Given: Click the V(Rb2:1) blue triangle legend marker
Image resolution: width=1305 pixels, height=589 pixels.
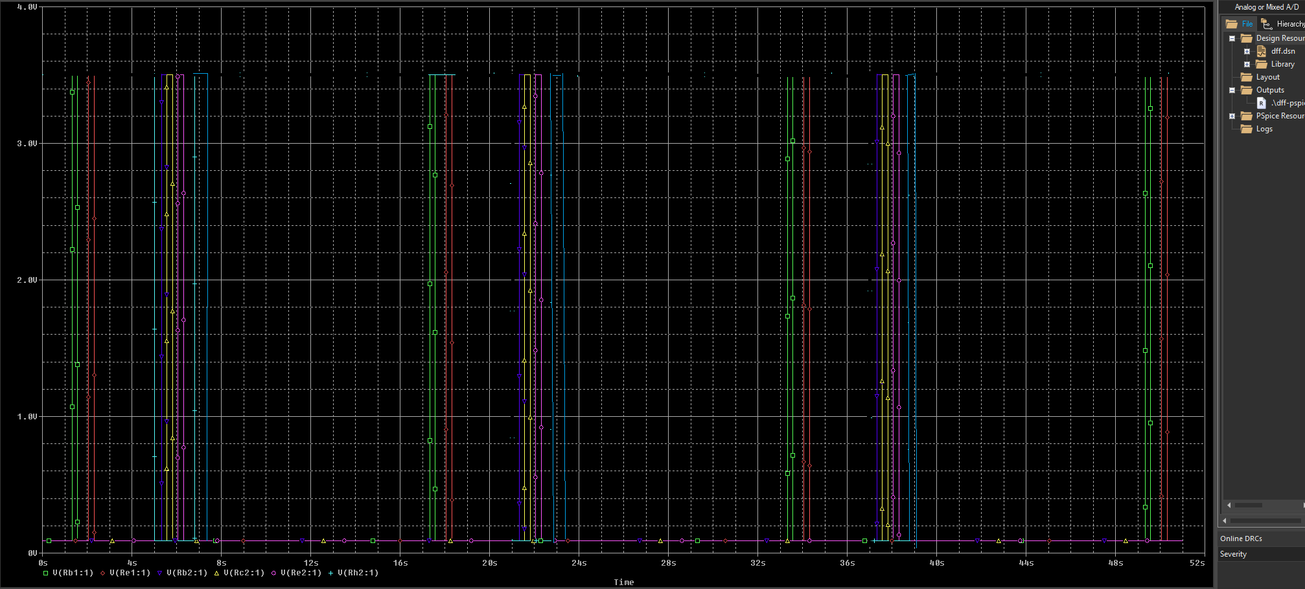Looking at the screenshot, I should pos(159,573).
